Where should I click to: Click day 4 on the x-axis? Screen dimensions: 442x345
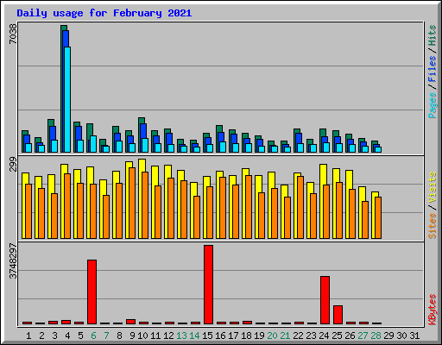point(67,336)
